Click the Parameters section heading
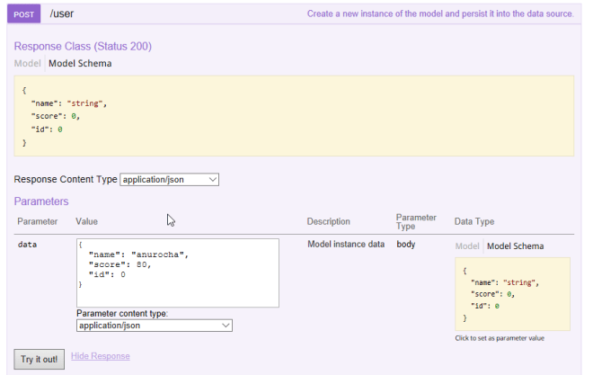Viewport: 593px width, 375px height. pos(41,201)
